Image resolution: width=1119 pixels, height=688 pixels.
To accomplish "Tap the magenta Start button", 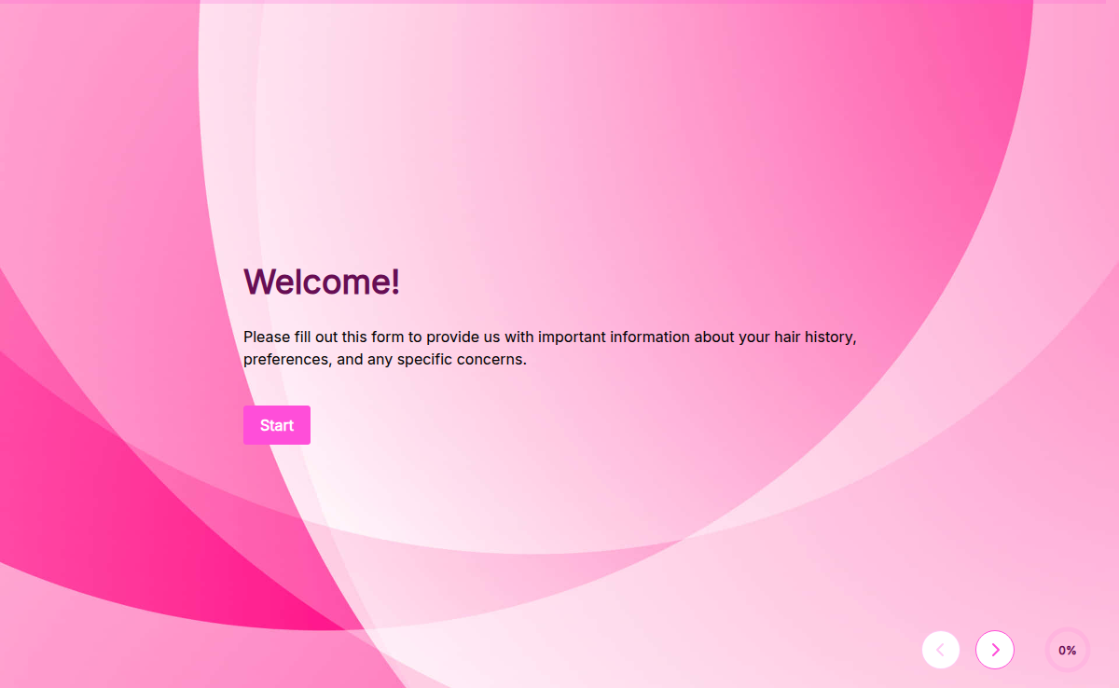I will pyautogui.click(x=276, y=425).
